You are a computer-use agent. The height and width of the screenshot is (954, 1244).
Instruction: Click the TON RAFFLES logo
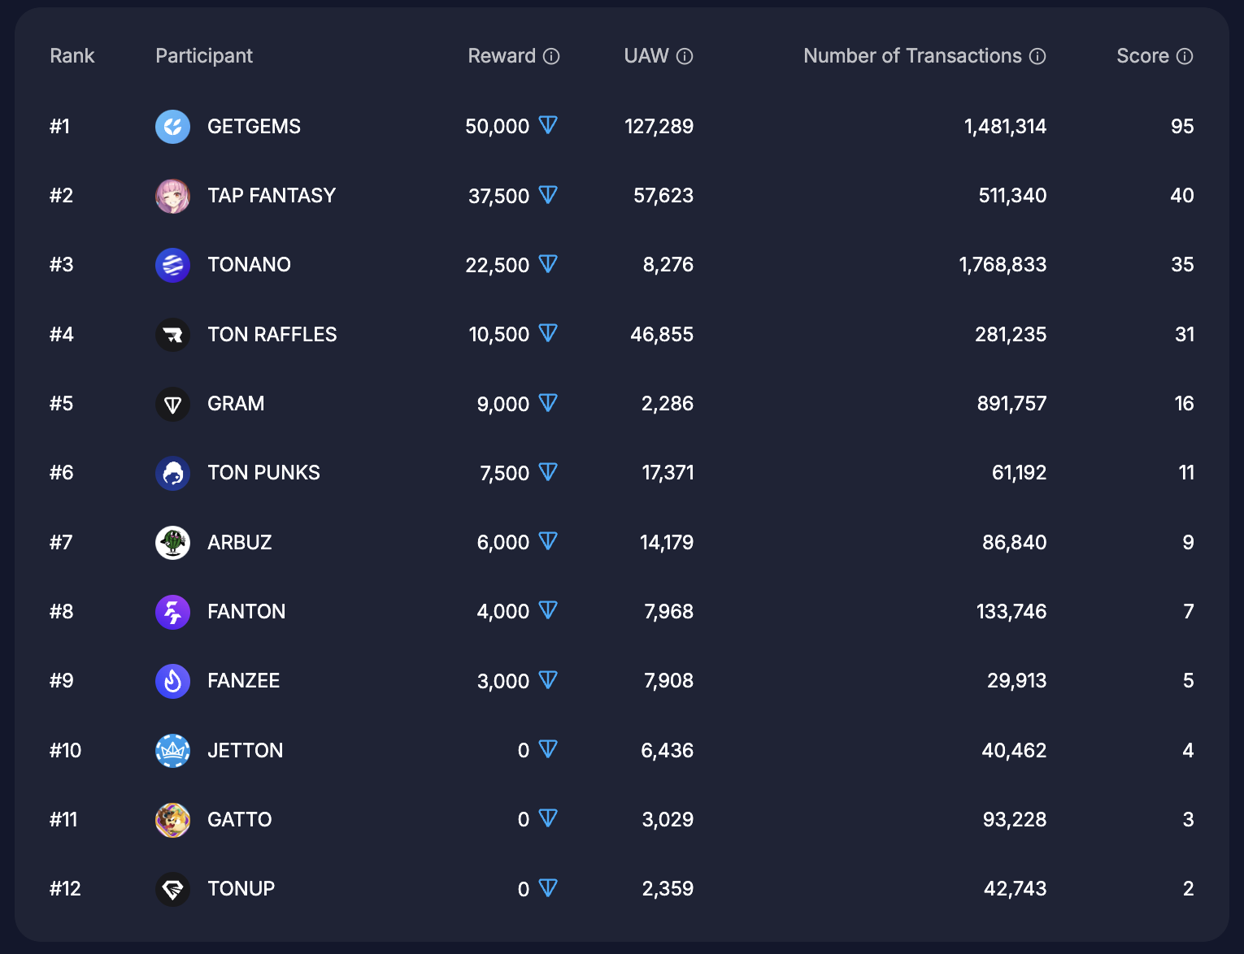(x=172, y=335)
